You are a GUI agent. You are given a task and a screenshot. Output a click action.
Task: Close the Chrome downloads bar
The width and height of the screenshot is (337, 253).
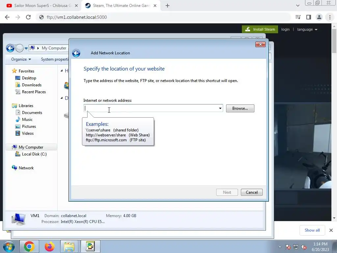pyautogui.click(x=331, y=230)
